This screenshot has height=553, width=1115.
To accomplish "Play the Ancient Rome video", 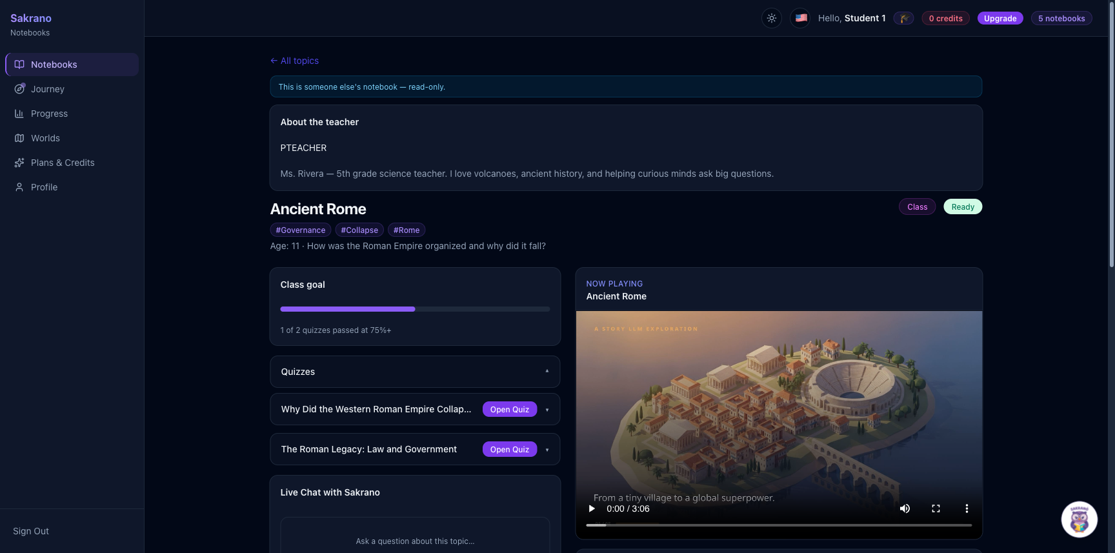I will pos(592,508).
